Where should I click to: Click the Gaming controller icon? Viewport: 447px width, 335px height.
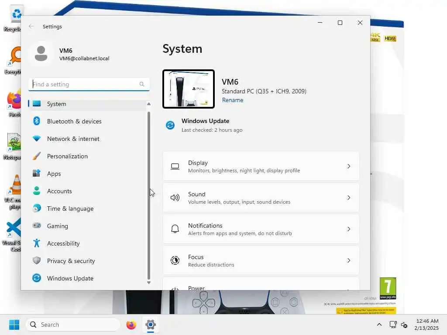click(37, 226)
